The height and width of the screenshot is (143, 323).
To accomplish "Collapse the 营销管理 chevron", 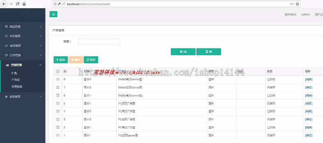I will 40,65.
